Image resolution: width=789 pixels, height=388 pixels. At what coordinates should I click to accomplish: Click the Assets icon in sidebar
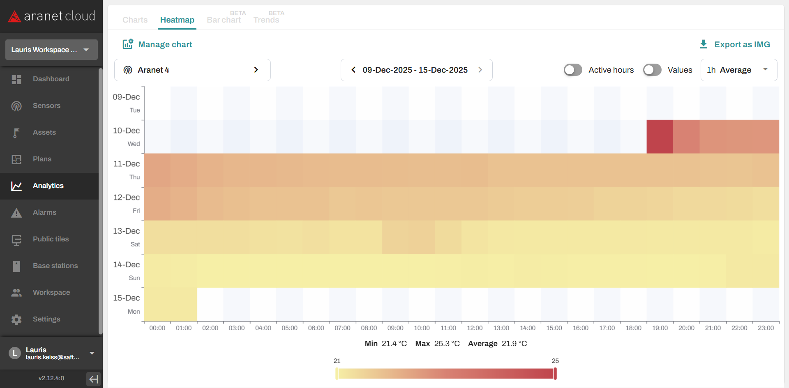click(16, 133)
